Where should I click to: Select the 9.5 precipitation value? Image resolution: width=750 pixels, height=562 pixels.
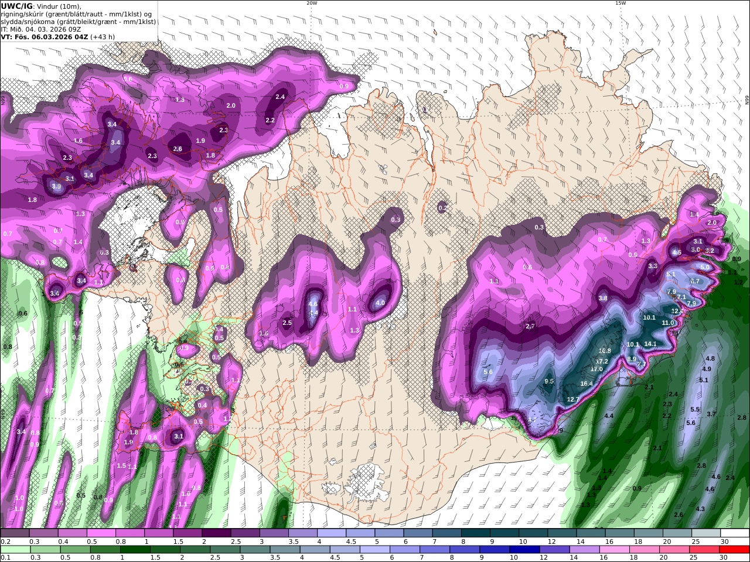(549, 381)
